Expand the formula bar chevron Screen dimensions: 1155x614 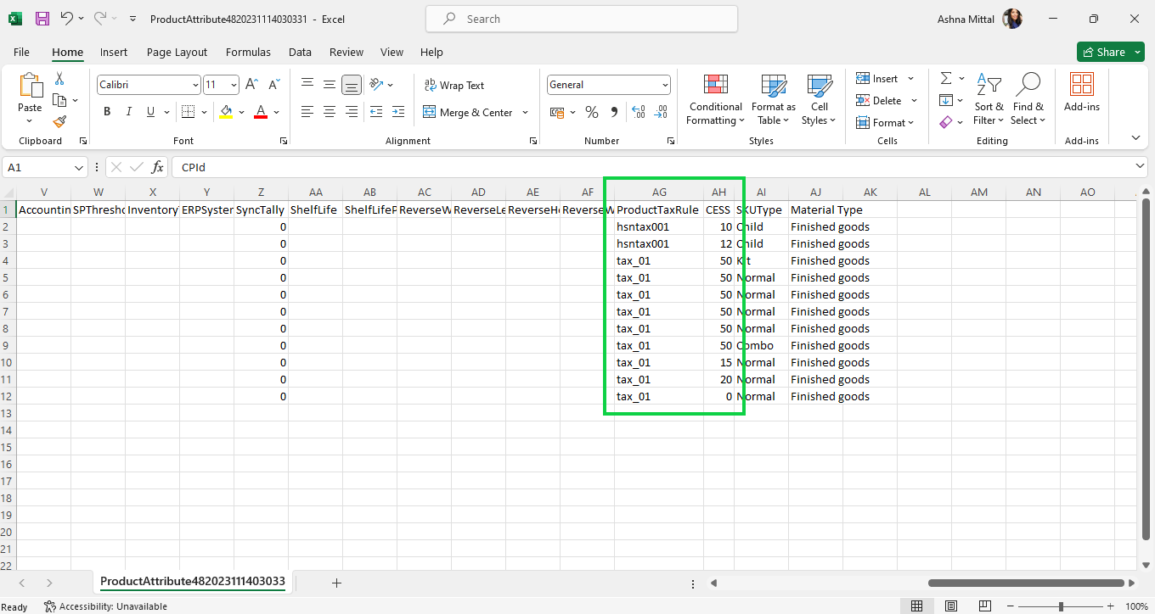pyautogui.click(x=1140, y=167)
